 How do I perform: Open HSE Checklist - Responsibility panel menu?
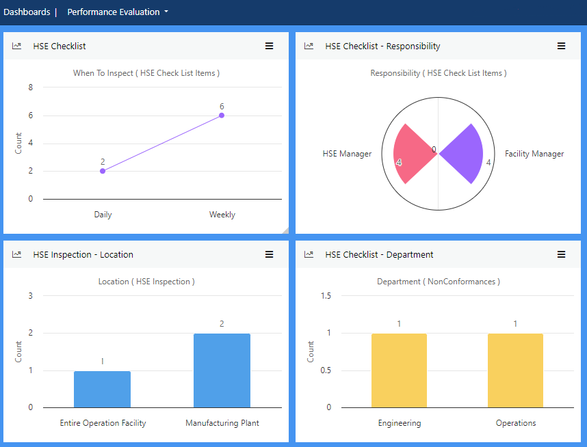pos(561,46)
